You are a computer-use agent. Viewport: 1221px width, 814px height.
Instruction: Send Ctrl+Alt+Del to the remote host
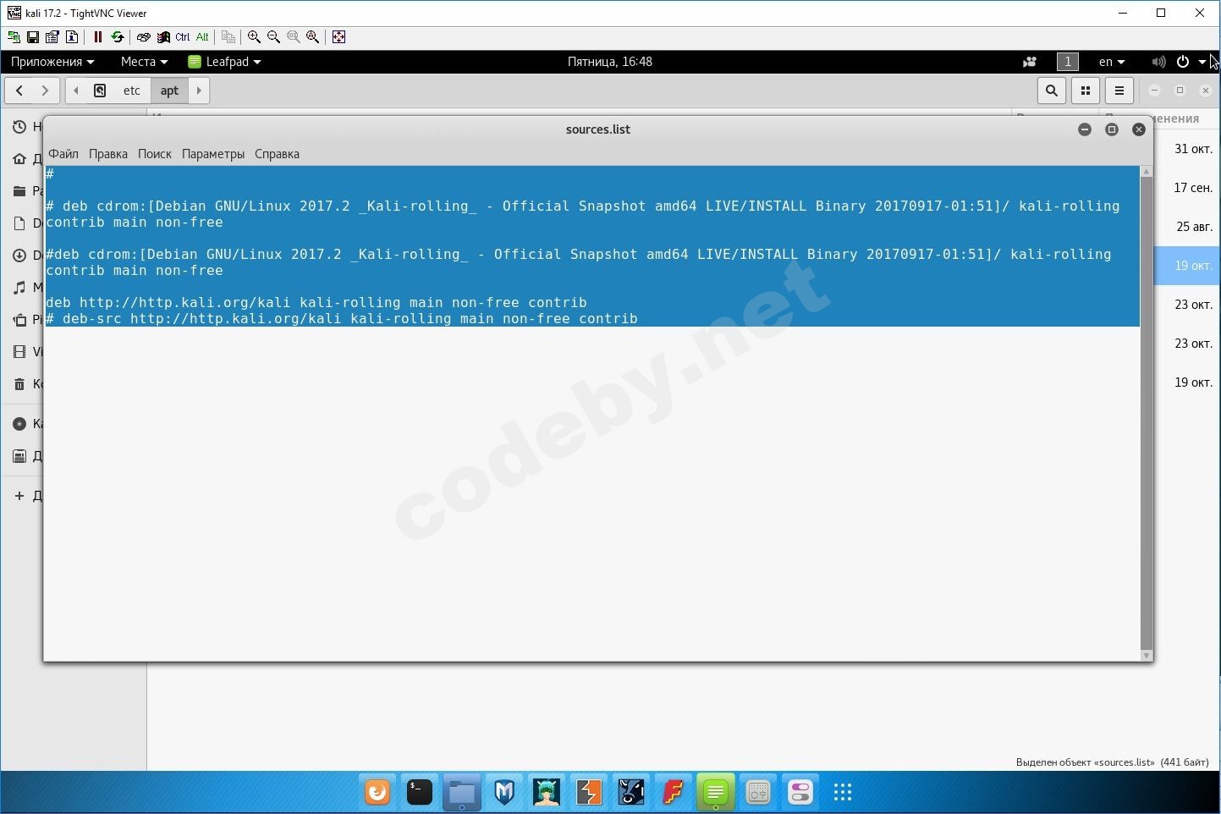(x=143, y=37)
